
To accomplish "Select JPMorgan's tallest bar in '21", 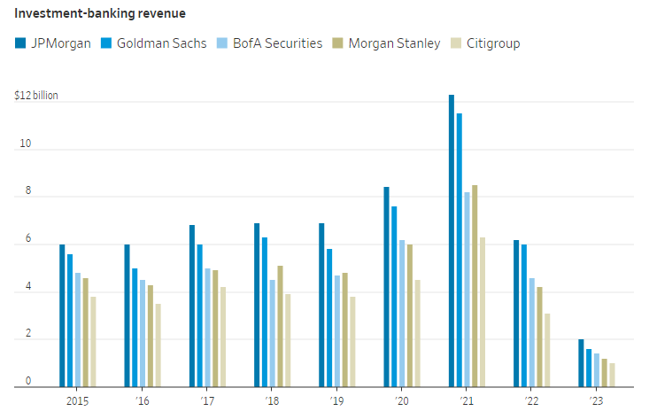I will pos(452,241).
